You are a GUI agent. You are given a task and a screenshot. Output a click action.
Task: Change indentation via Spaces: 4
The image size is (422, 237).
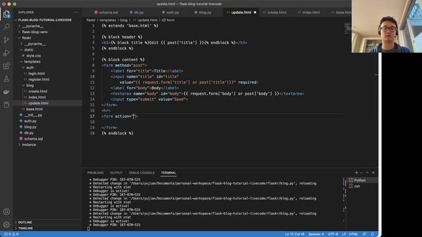point(316,234)
